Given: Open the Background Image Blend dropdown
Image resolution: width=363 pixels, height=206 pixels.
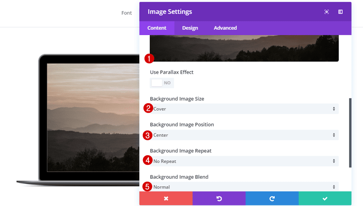Looking at the screenshot, I should 244,187.
